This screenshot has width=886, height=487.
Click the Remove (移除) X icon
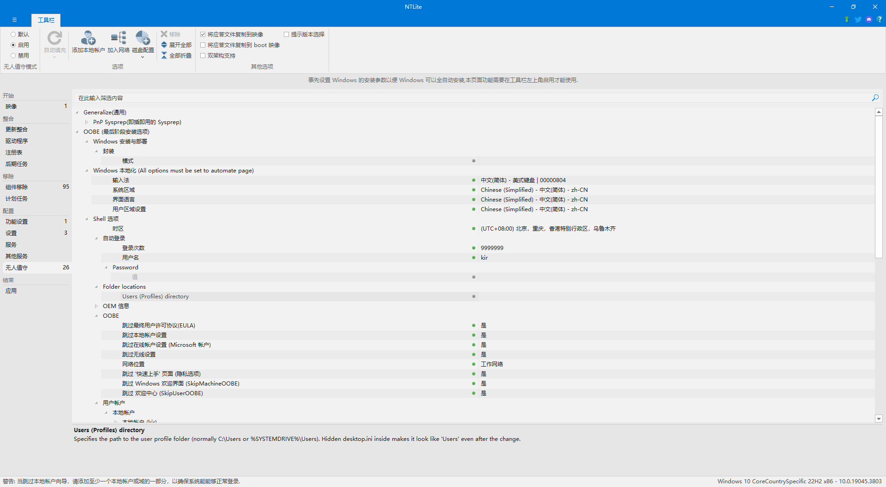coord(164,34)
